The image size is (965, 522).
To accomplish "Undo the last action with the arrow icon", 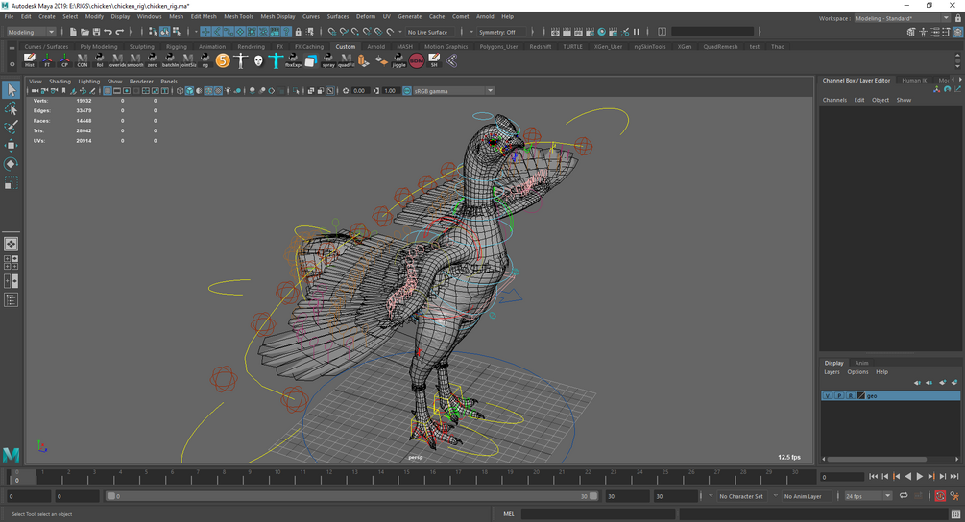I will click(108, 32).
